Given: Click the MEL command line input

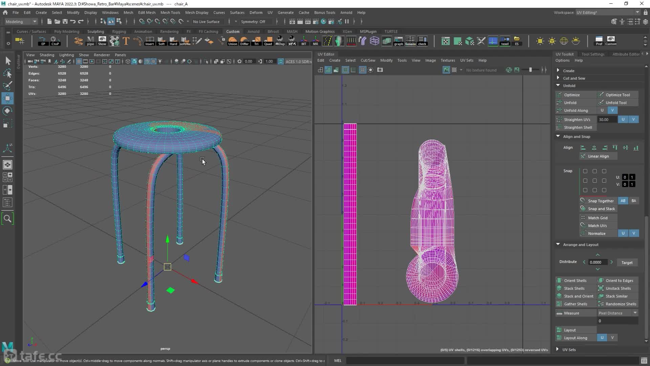Looking at the screenshot, I should point(405,361).
